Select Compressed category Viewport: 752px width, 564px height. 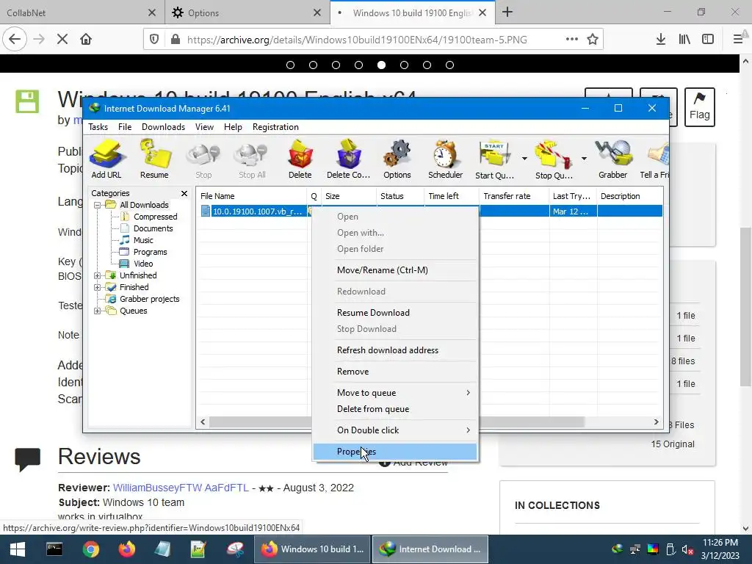click(x=155, y=217)
